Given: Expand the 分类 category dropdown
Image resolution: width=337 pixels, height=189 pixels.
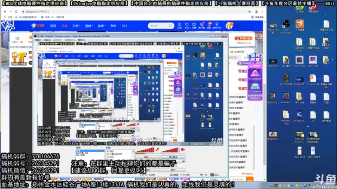Looking at the screenshot, I should tap(76, 26).
